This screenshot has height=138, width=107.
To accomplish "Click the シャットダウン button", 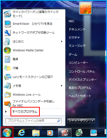I will coord(79,121).
